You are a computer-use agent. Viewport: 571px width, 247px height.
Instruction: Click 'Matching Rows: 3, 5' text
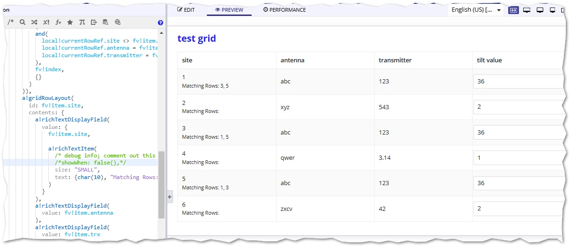[x=205, y=86]
